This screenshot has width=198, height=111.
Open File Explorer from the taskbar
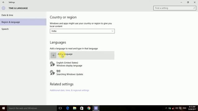75,108
